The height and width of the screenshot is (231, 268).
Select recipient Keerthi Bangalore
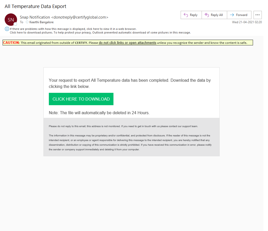42,22
